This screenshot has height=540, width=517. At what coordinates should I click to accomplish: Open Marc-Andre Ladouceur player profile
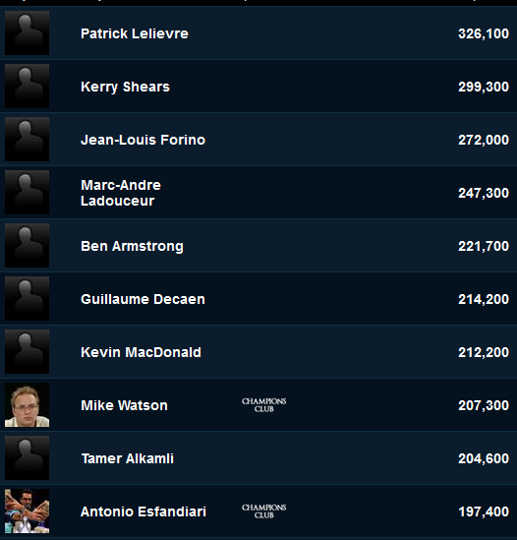pos(121,193)
